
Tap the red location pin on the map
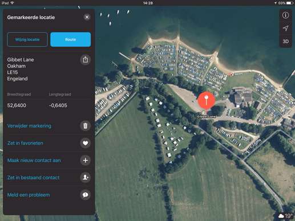207,101
